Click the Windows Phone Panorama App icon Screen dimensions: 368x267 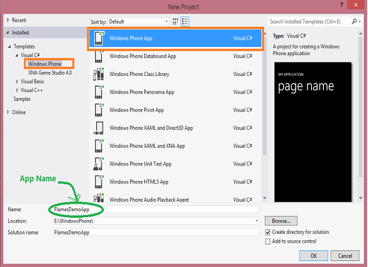(x=99, y=92)
